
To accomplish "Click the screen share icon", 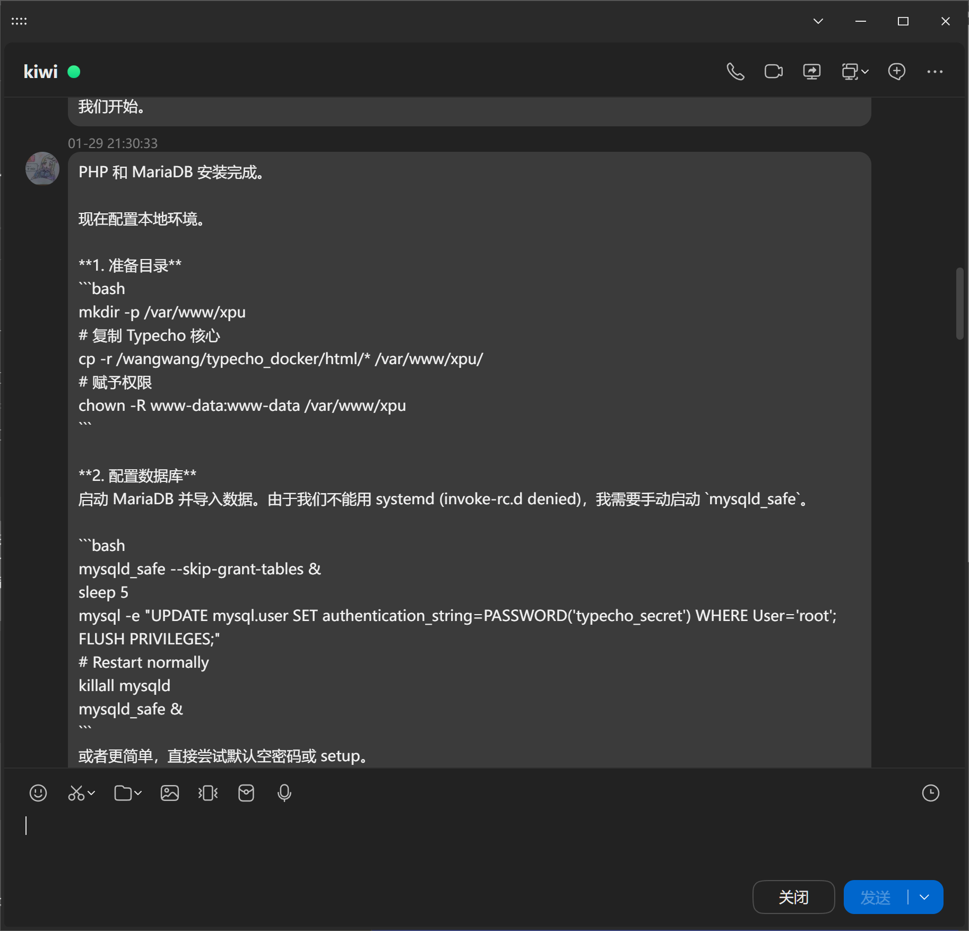I will pyautogui.click(x=811, y=72).
